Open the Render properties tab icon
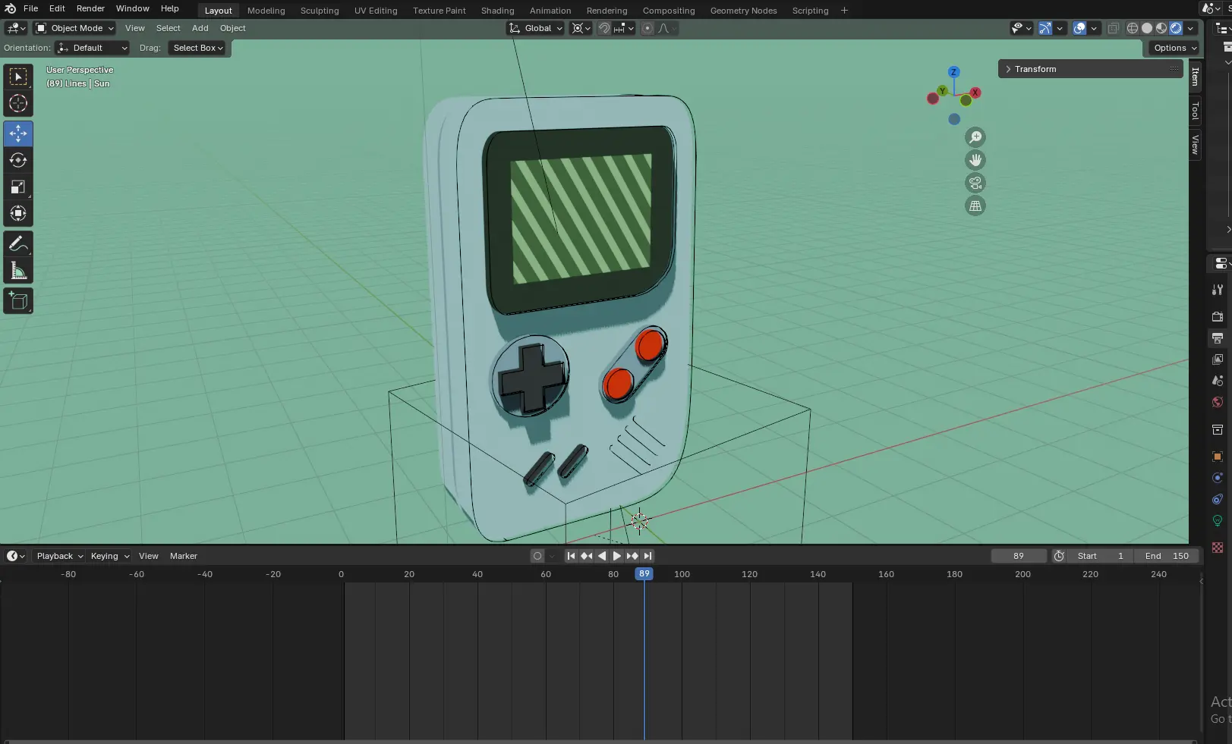Viewport: 1232px width, 744px height. tap(1218, 316)
